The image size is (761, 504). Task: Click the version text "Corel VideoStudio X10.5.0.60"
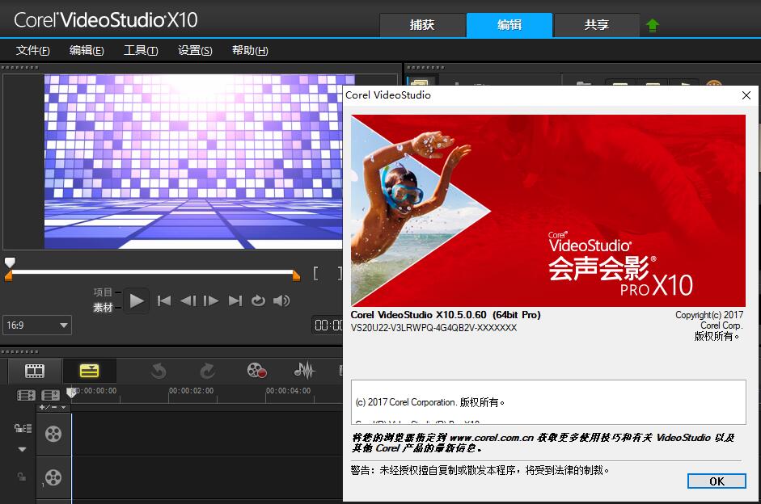tap(418, 315)
